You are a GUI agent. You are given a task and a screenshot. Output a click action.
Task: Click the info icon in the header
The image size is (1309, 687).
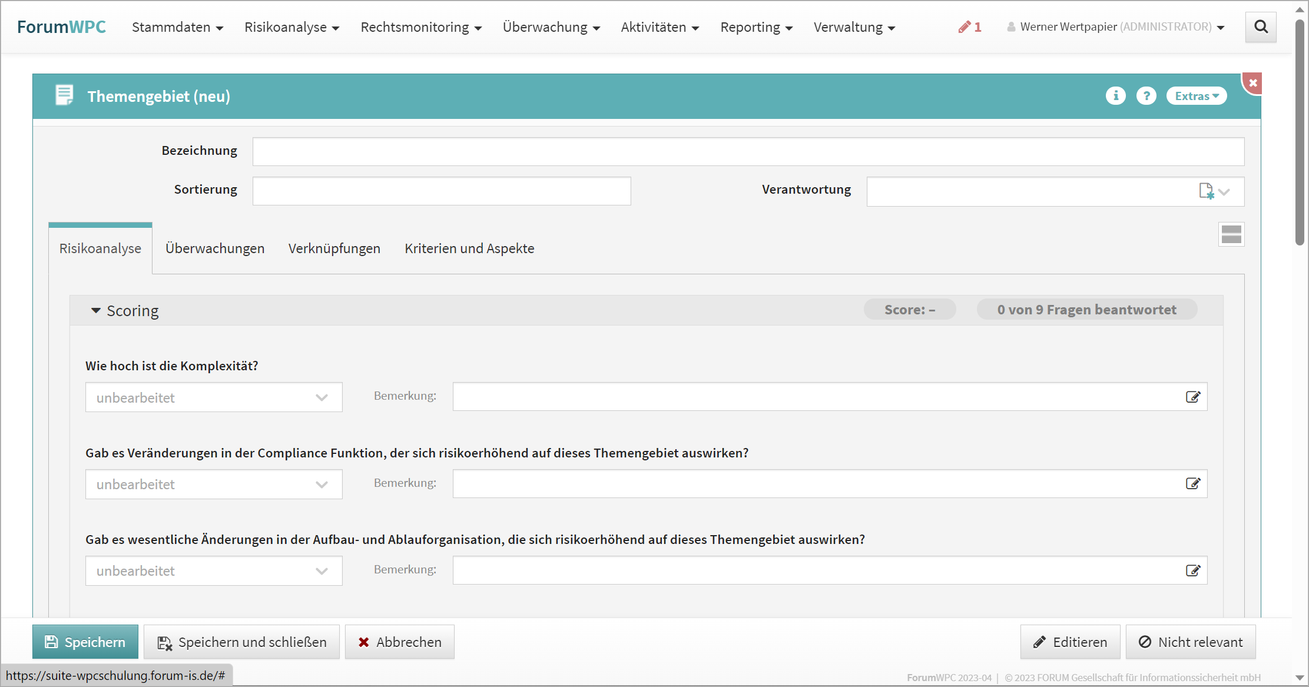(x=1115, y=96)
